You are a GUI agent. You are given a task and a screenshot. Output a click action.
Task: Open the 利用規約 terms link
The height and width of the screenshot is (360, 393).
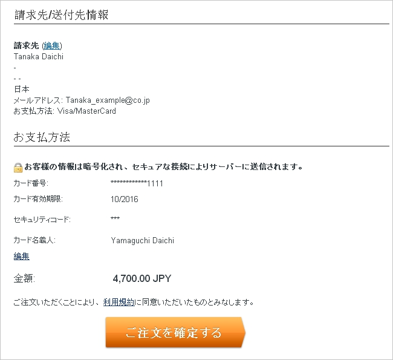pyautogui.click(x=119, y=302)
